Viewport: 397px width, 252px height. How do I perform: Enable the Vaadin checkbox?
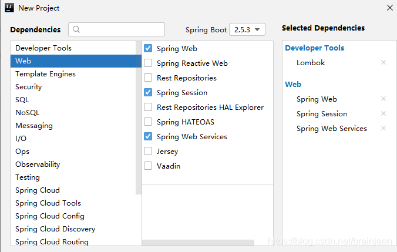click(148, 166)
